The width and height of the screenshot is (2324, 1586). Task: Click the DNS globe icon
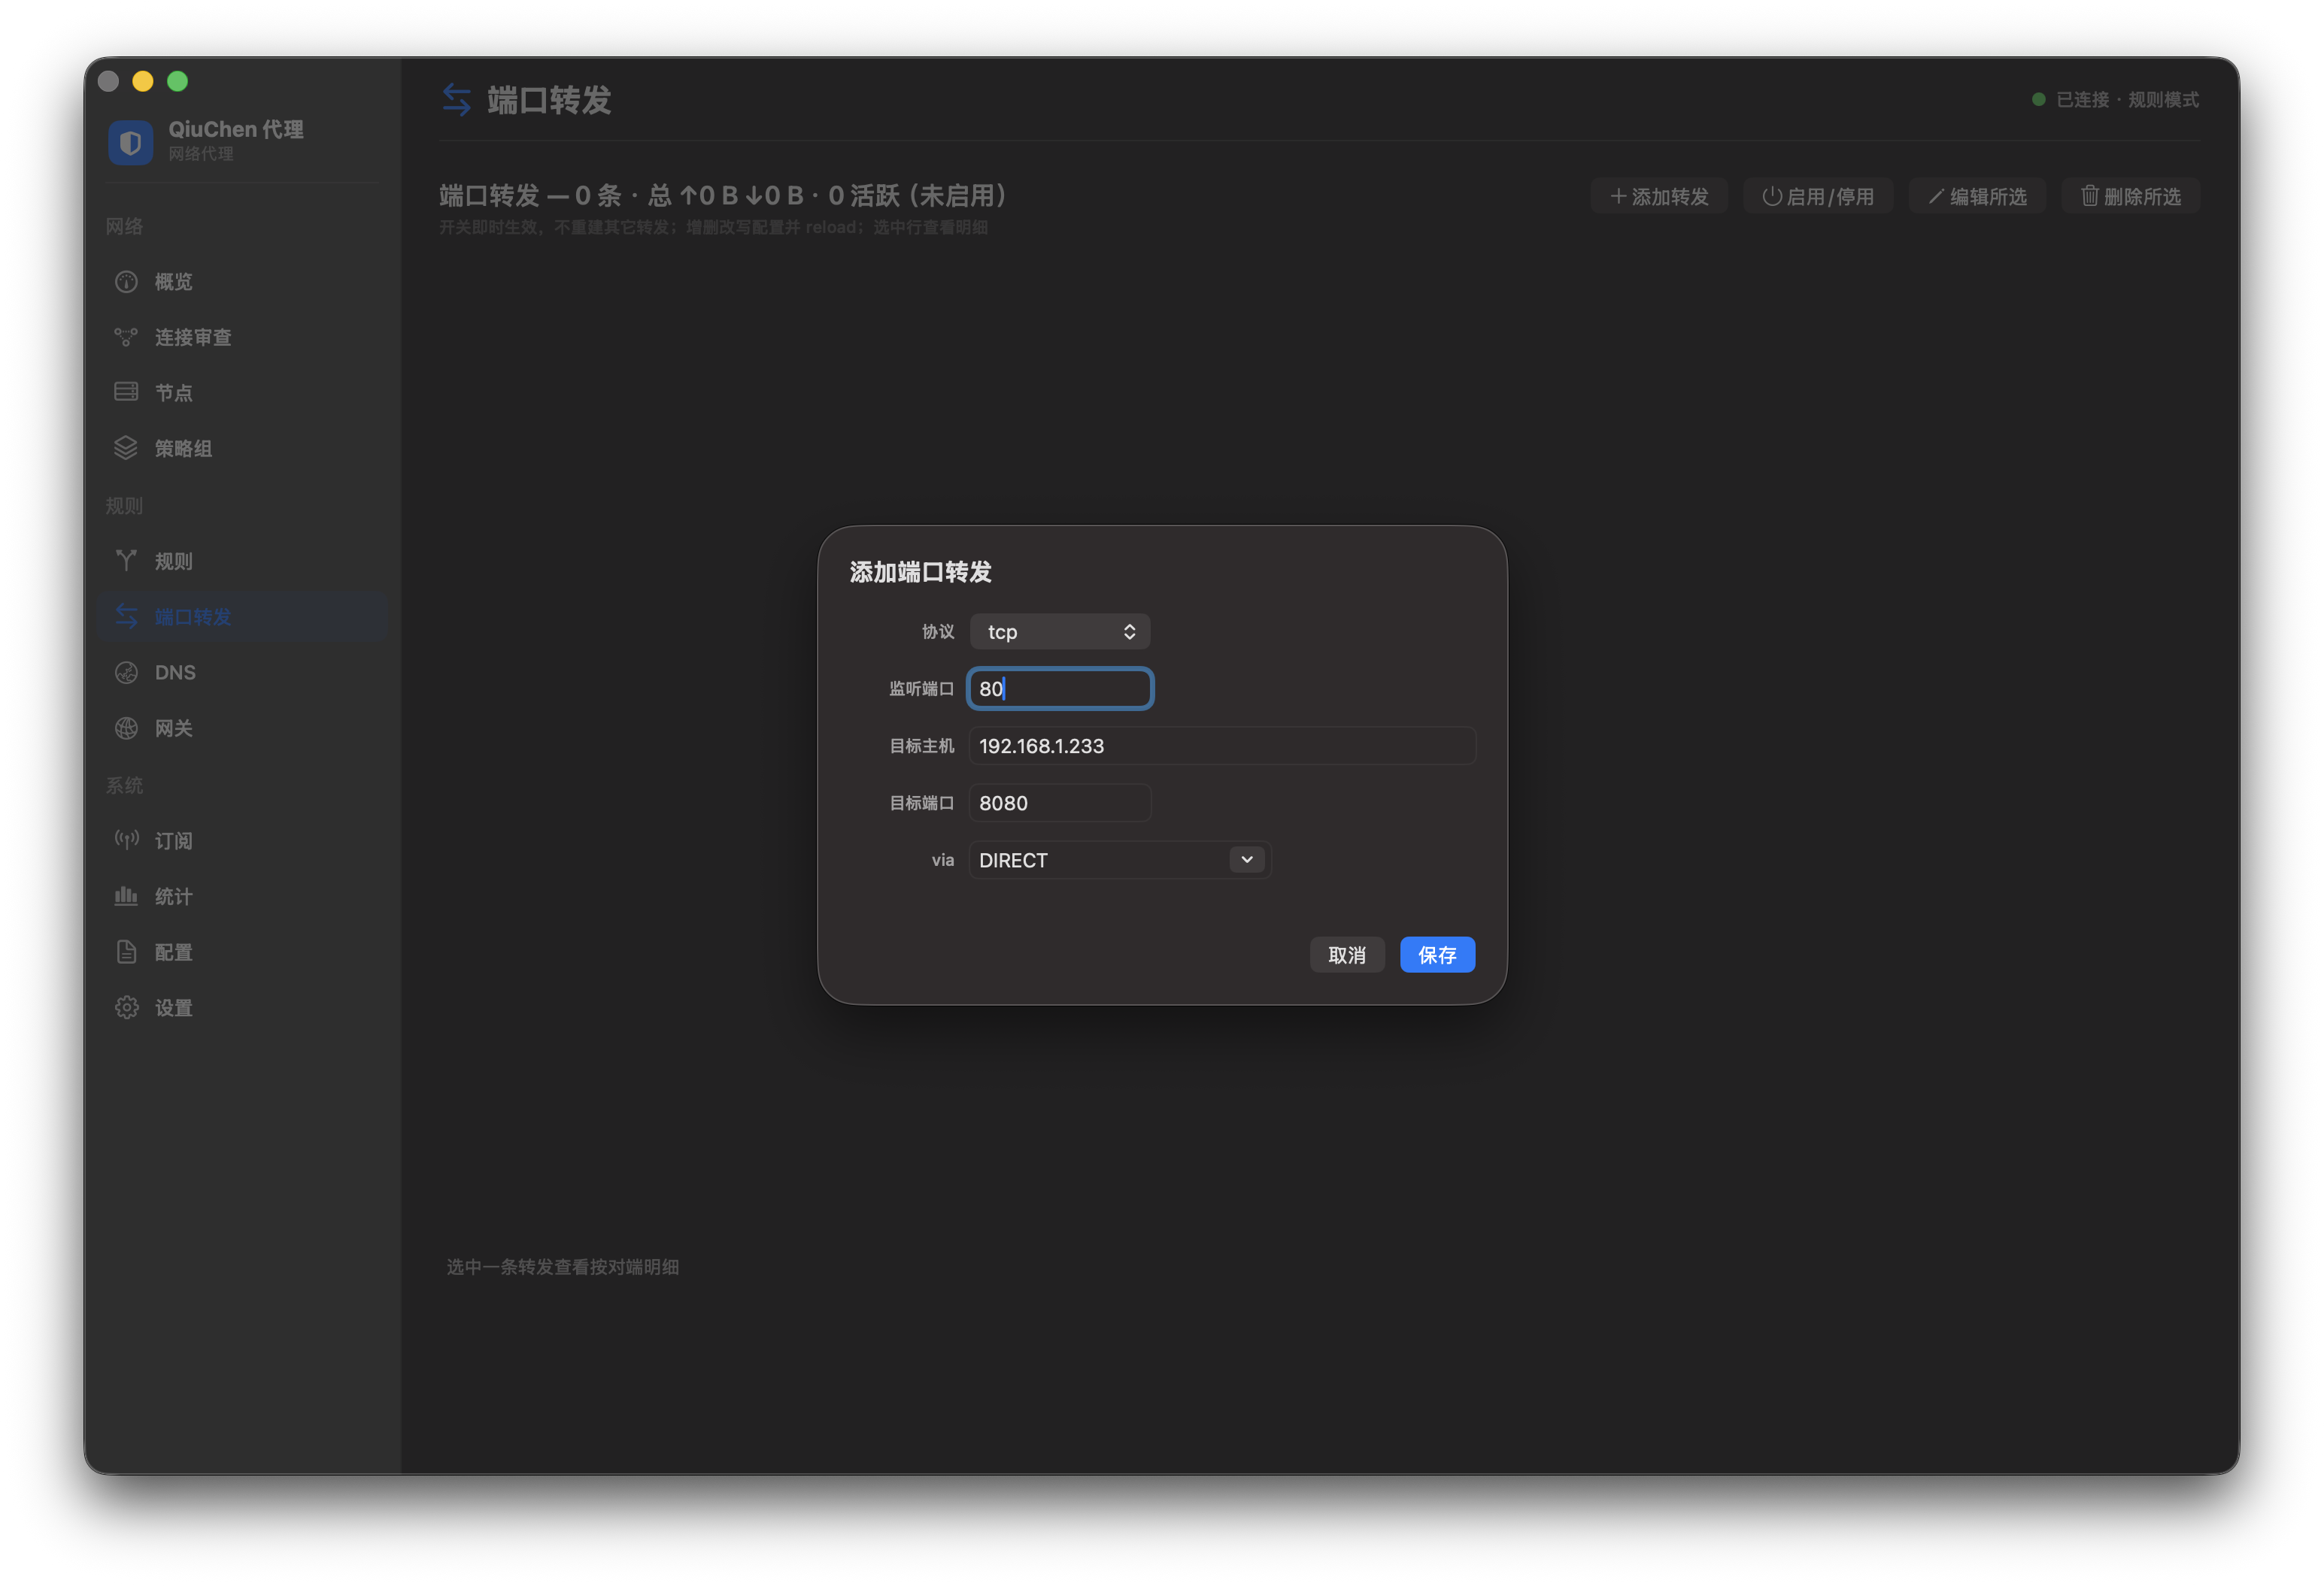126,673
